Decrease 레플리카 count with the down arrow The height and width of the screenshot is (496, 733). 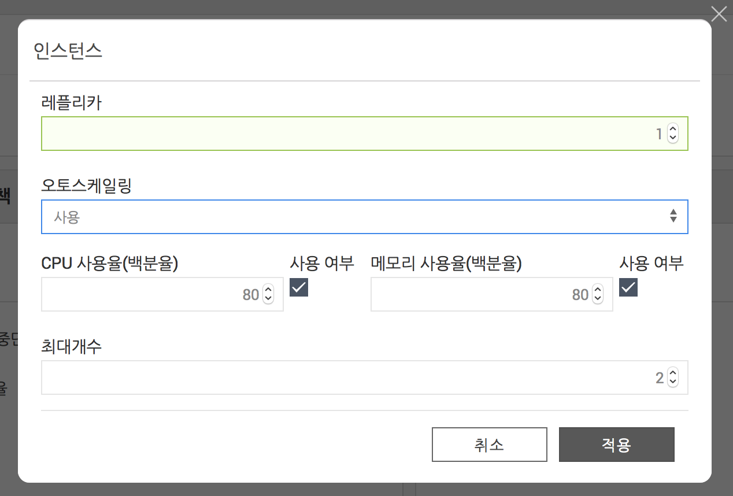672,138
